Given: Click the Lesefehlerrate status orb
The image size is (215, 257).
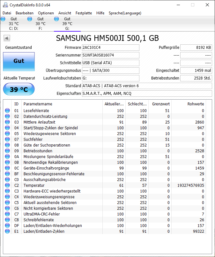Looking at the screenshot, I should click(7, 110).
